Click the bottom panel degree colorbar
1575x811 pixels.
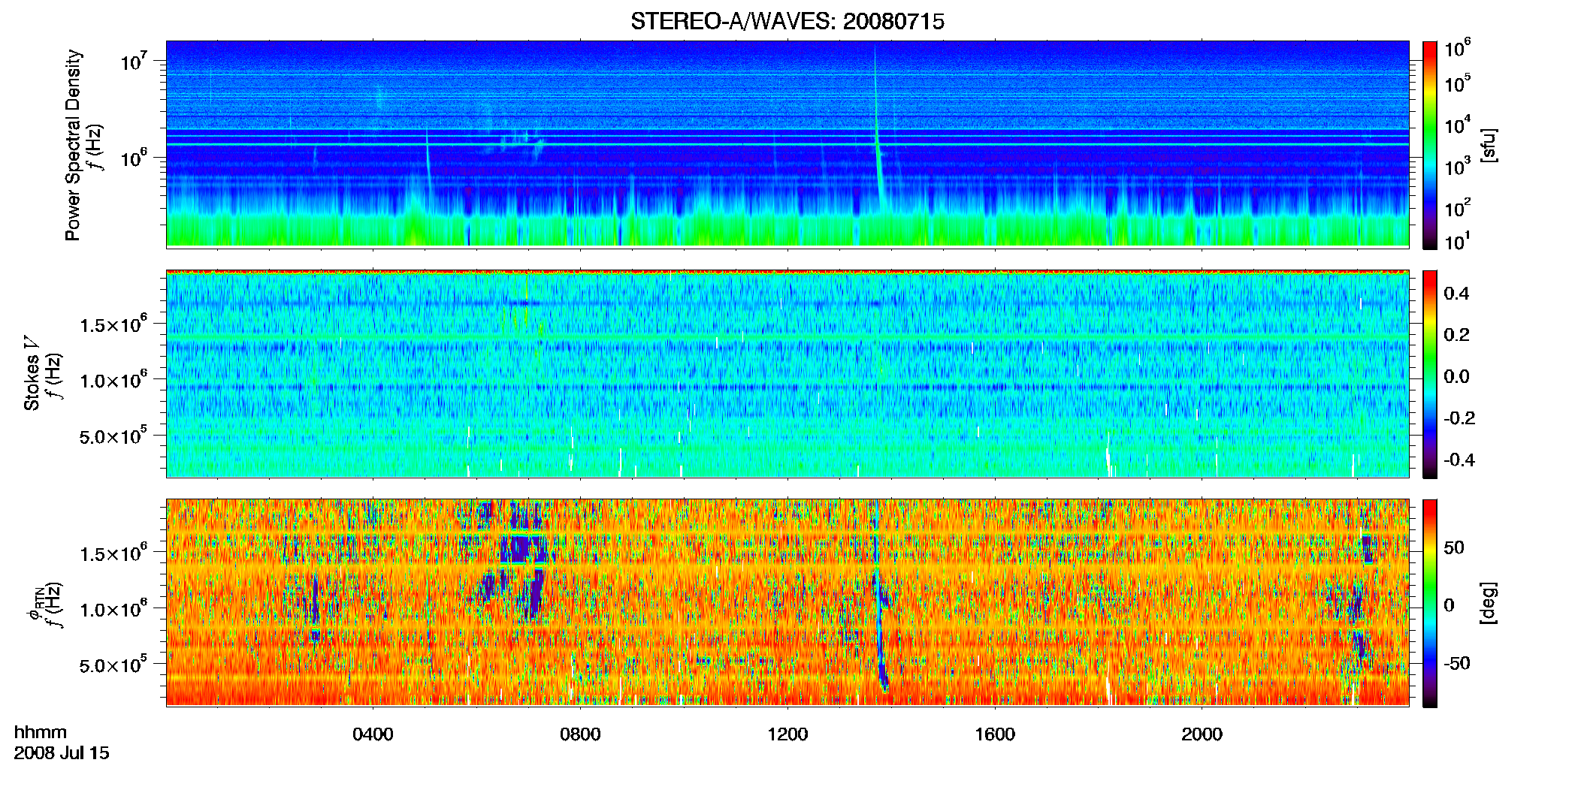tap(1430, 603)
